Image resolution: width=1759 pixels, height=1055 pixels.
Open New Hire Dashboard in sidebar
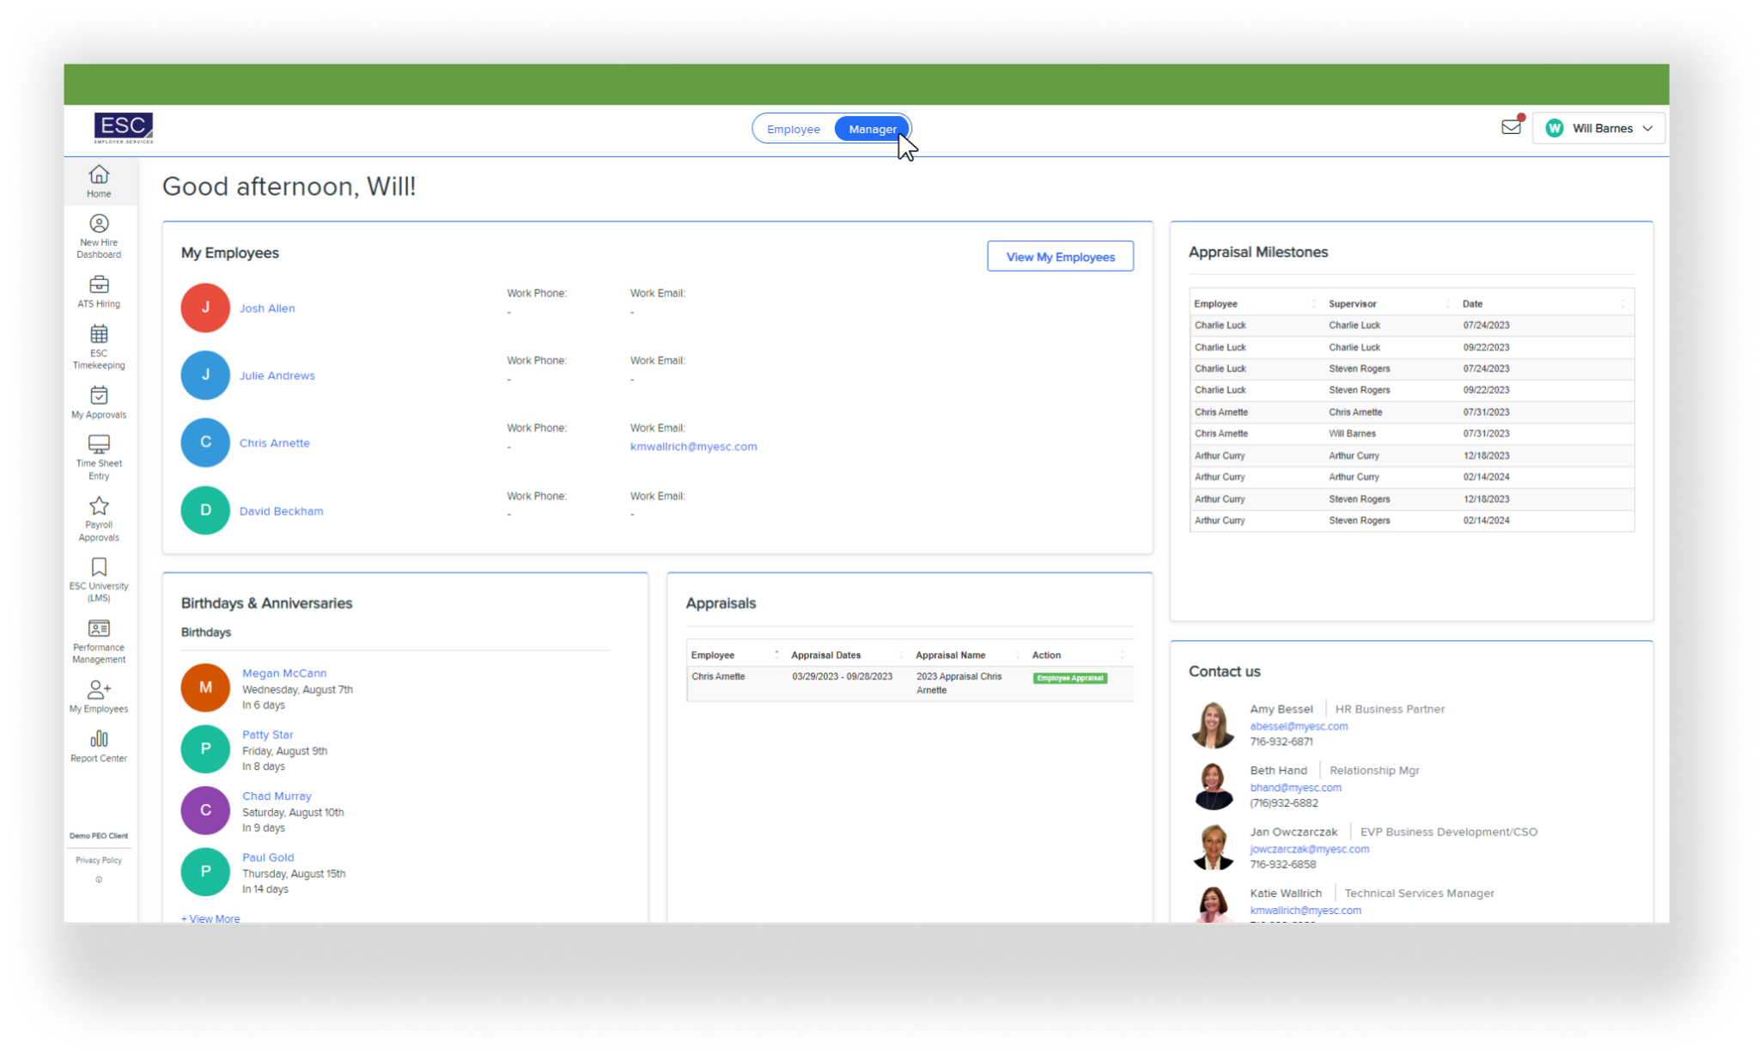(x=99, y=237)
